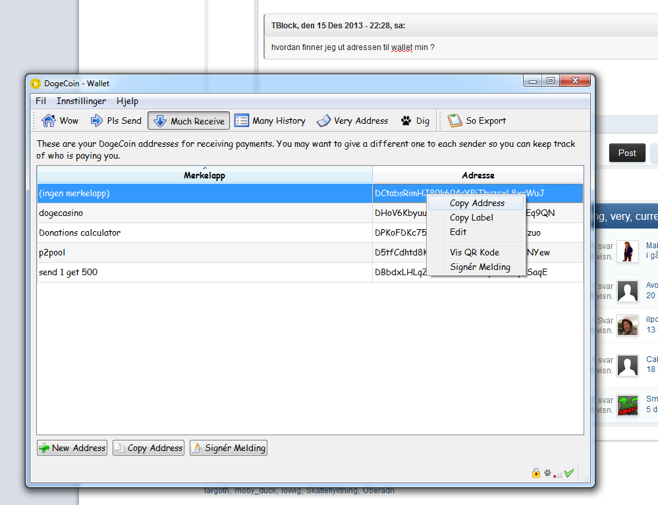
Task: Open the Fil menu
Action: pos(41,101)
